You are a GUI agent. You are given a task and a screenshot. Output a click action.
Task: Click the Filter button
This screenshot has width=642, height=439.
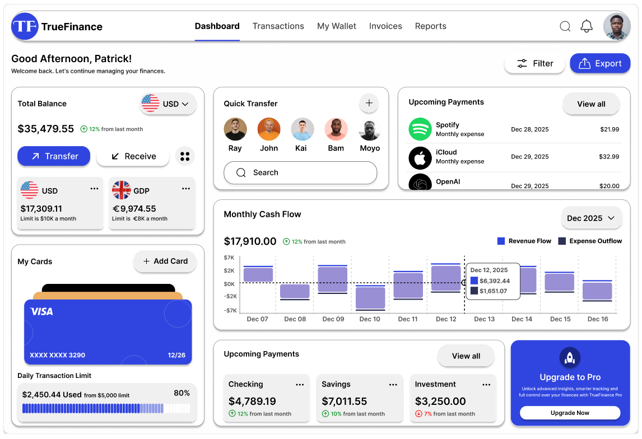point(535,63)
